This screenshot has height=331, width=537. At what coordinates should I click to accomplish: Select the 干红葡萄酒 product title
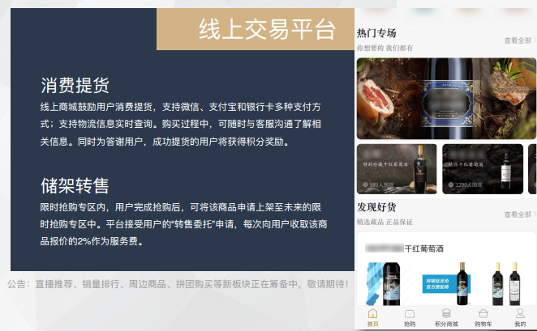point(423,248)
